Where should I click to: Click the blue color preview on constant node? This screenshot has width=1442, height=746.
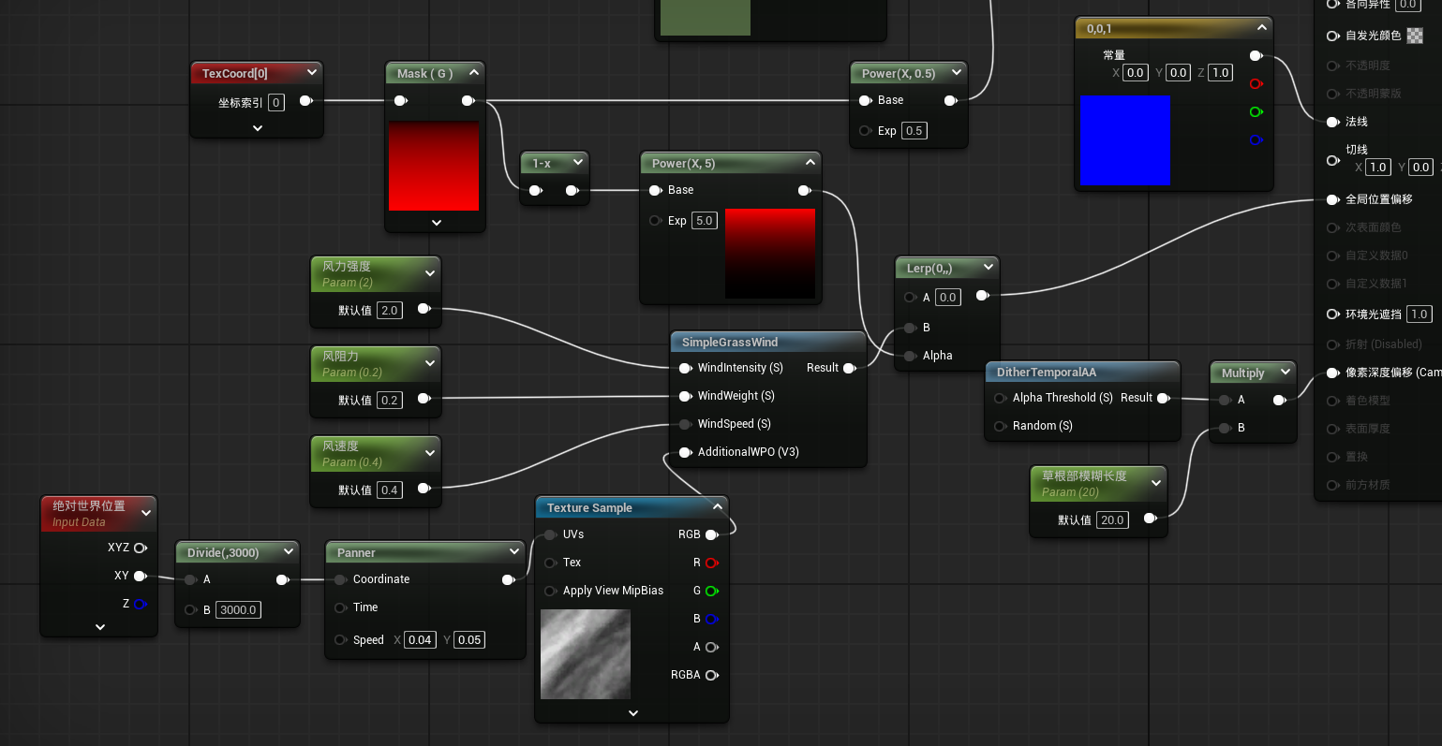1124,139
